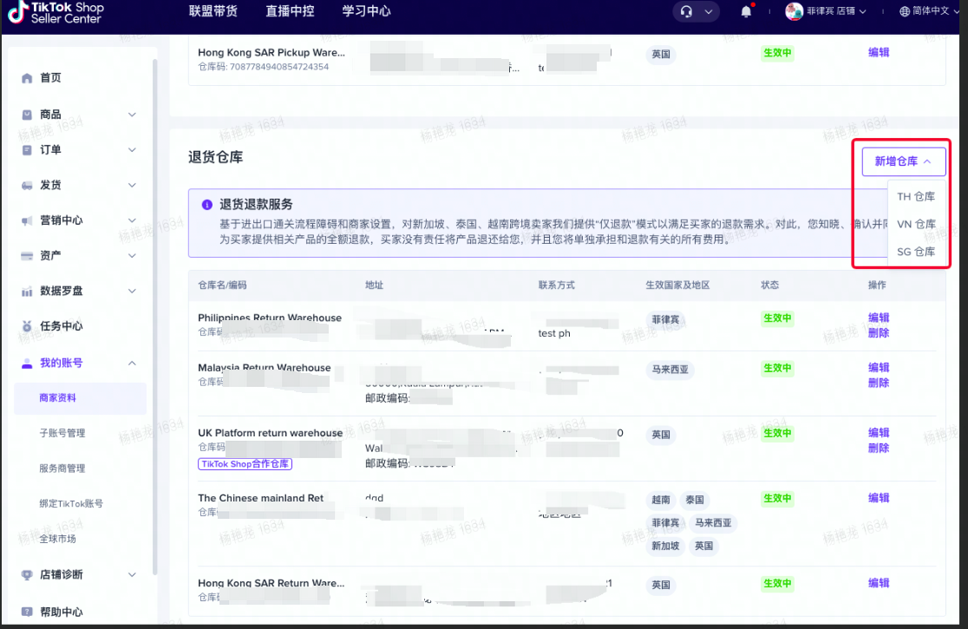
Task: Click the 帮助中心 icon in sidebar
Action: point(27,612)
